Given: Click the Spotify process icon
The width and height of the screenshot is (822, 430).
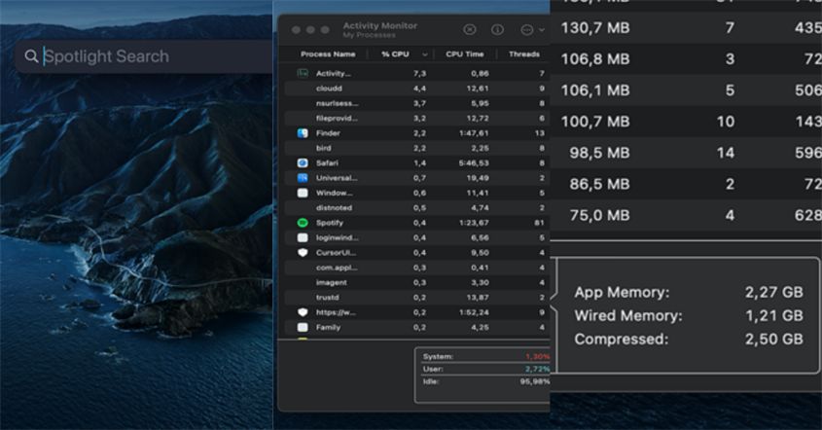Looking at the screenshot, I should point(303,223).
